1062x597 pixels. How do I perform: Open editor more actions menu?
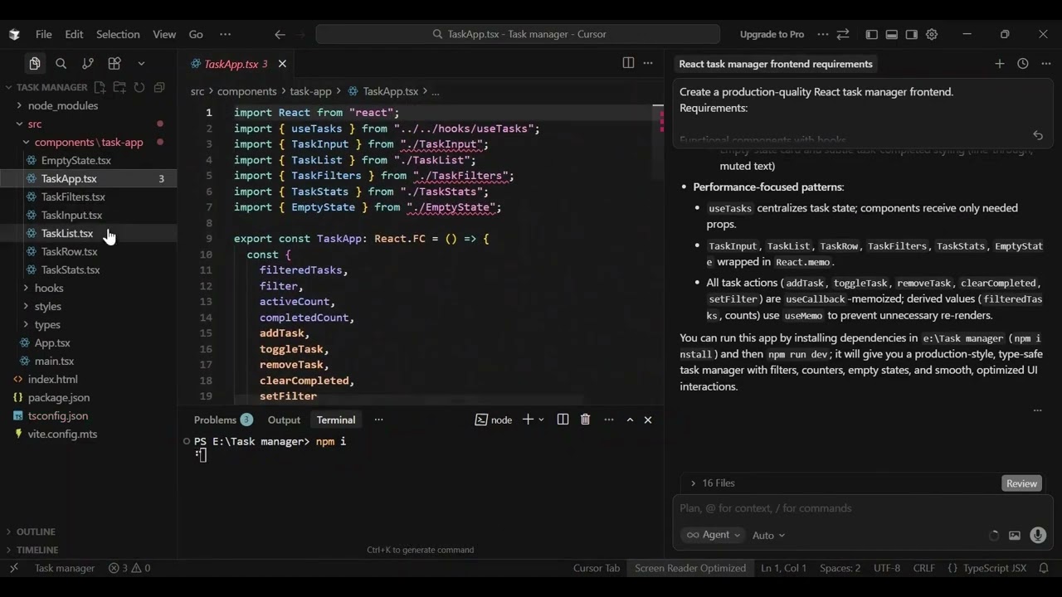pyautogui.click(x=648, y=63)
